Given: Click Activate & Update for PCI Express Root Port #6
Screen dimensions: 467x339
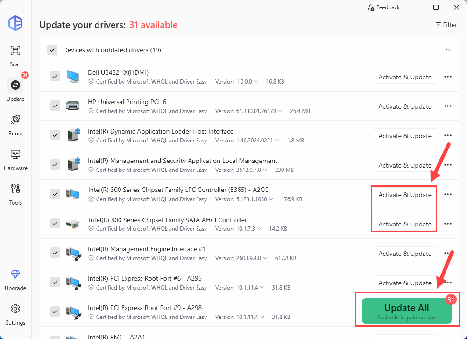Looking at the screenshot, I should tap(405, 283).
